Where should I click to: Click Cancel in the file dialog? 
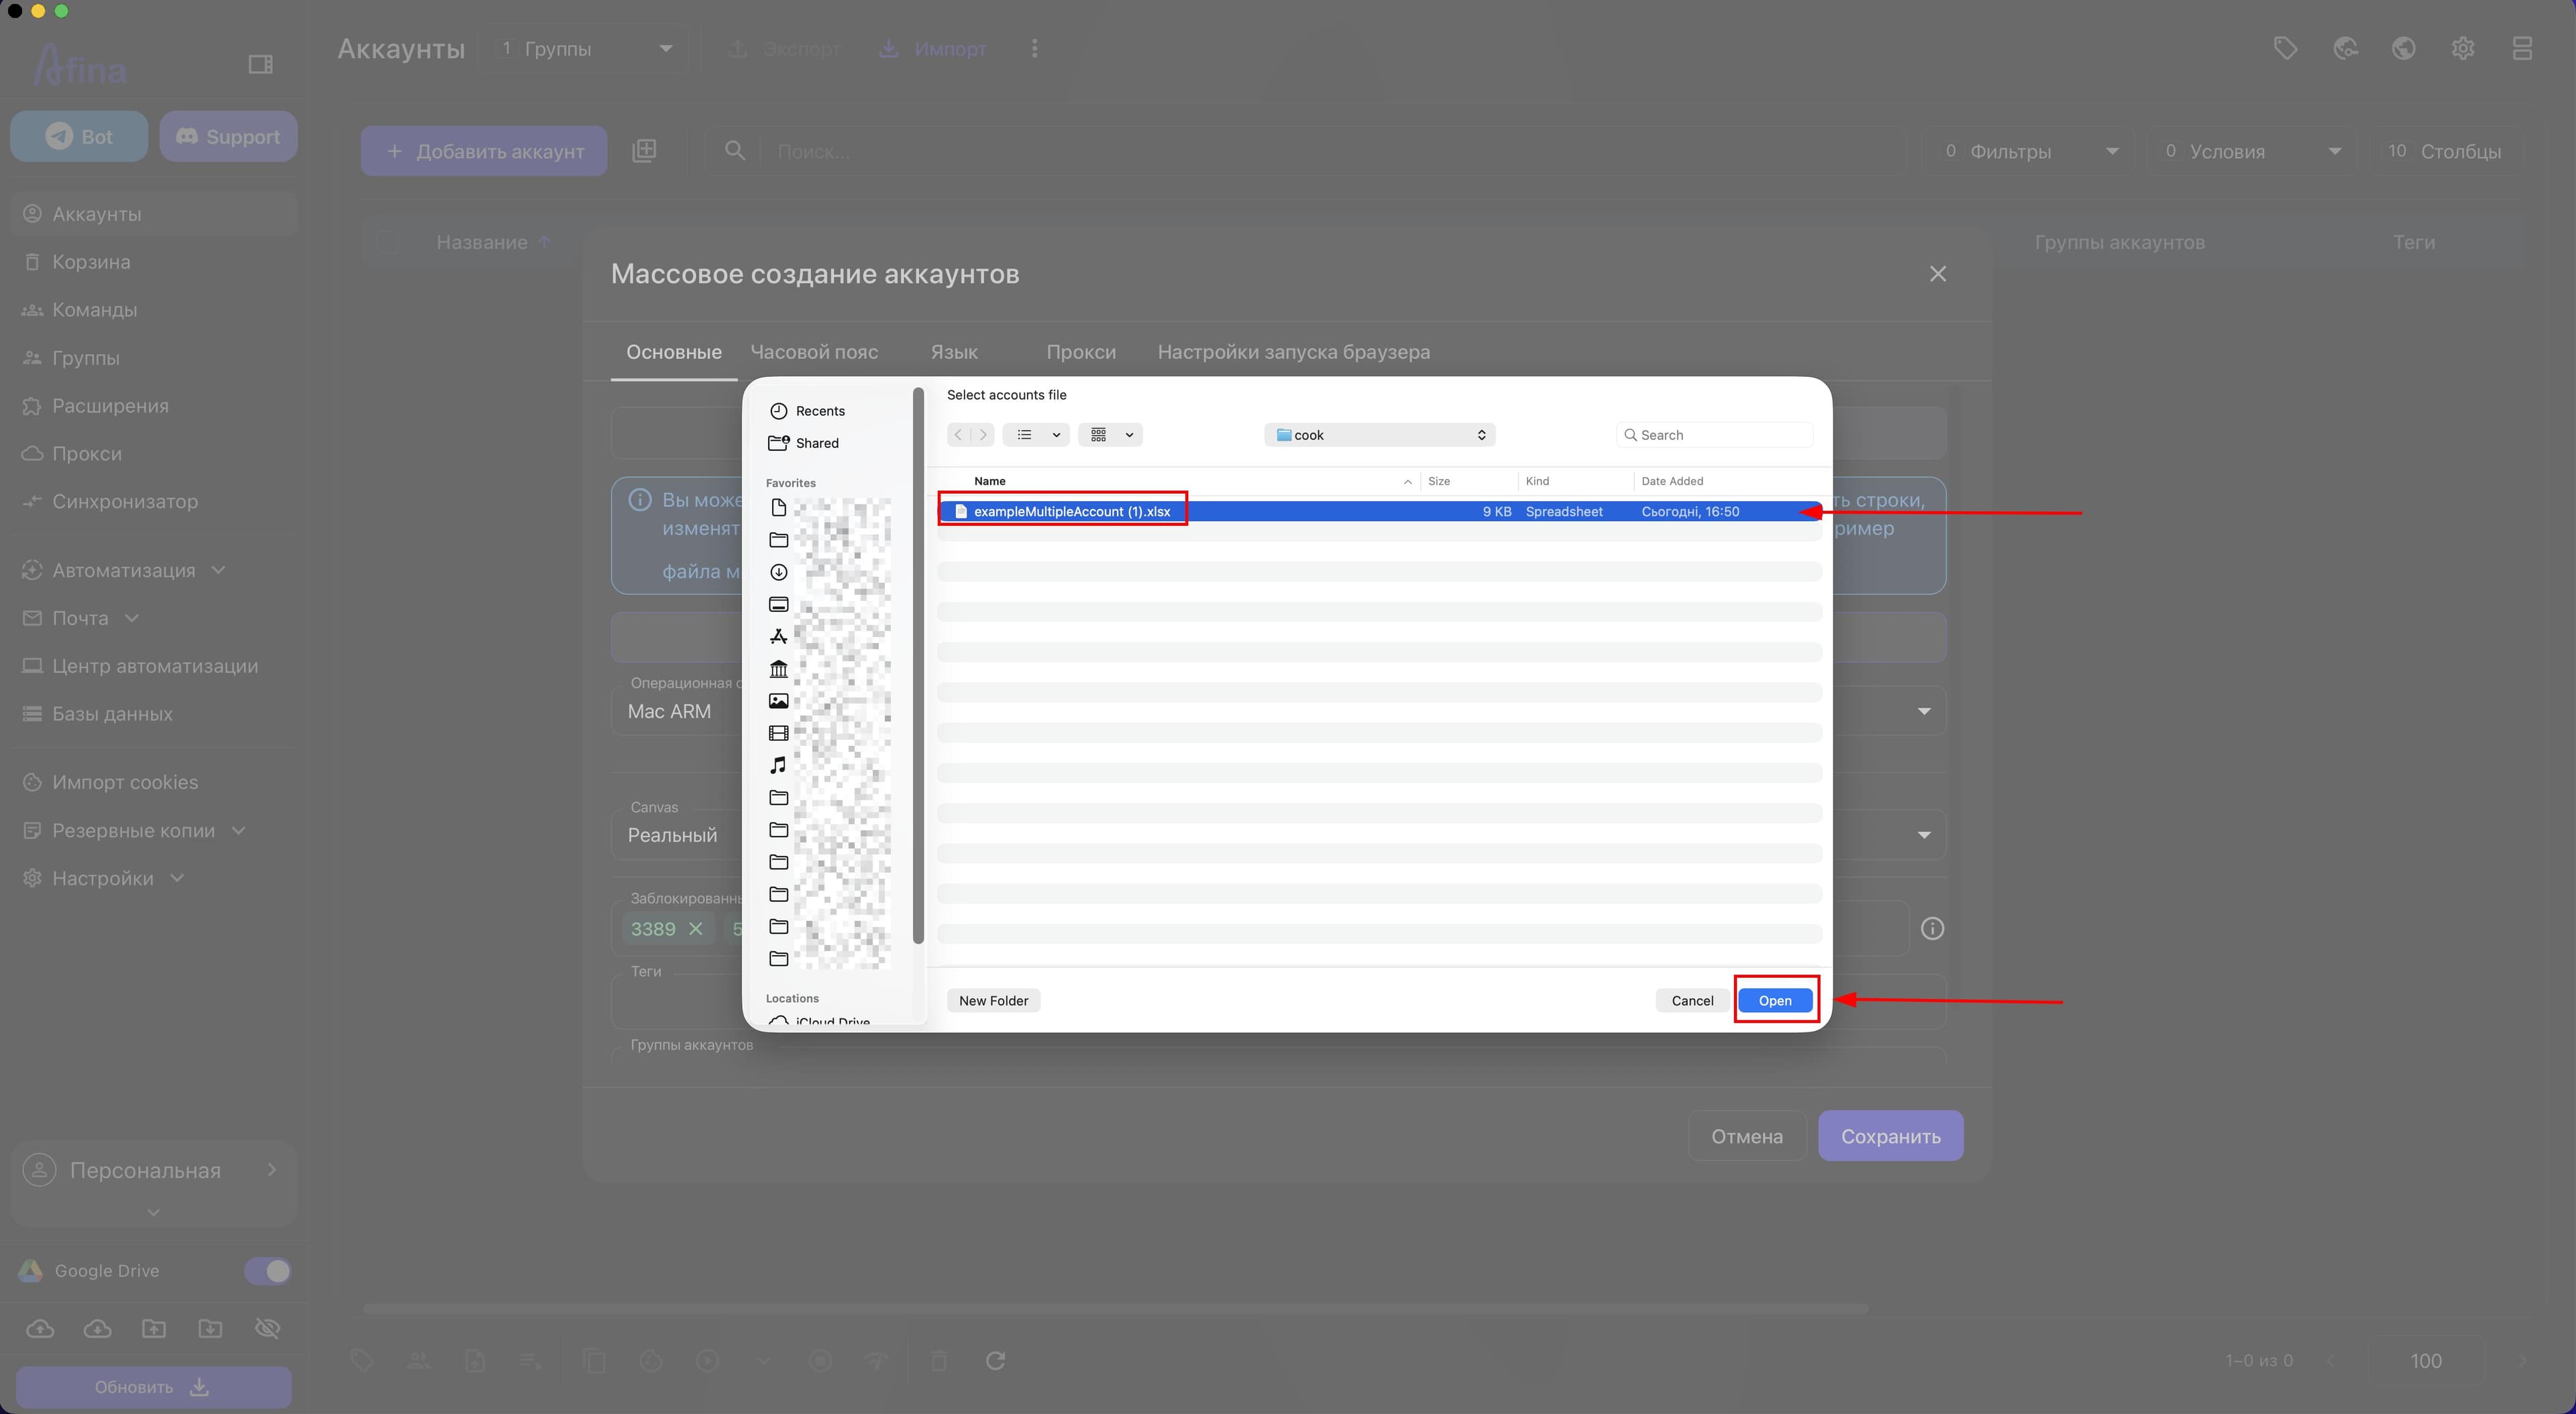1692,1000
